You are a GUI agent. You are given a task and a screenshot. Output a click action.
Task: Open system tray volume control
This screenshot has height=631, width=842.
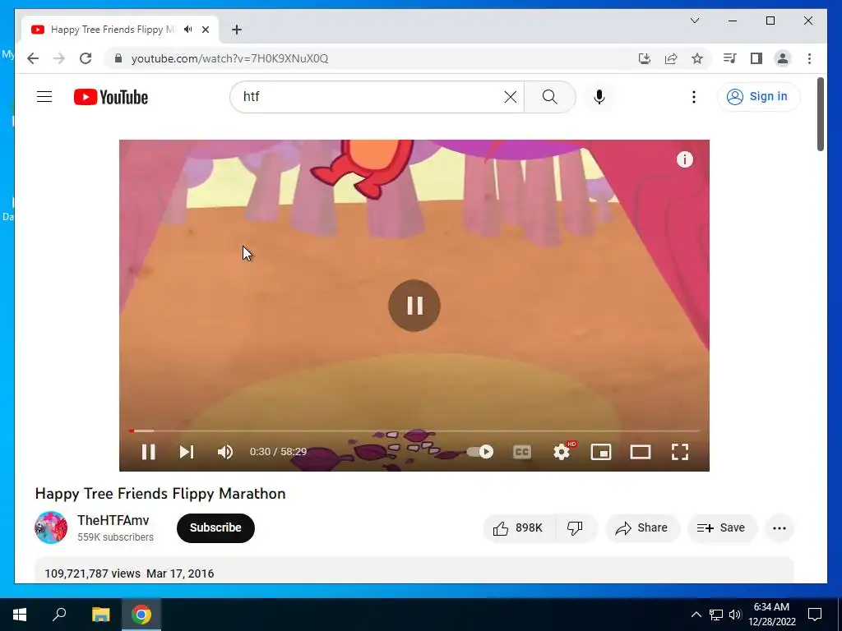click(x=736, y=615)
